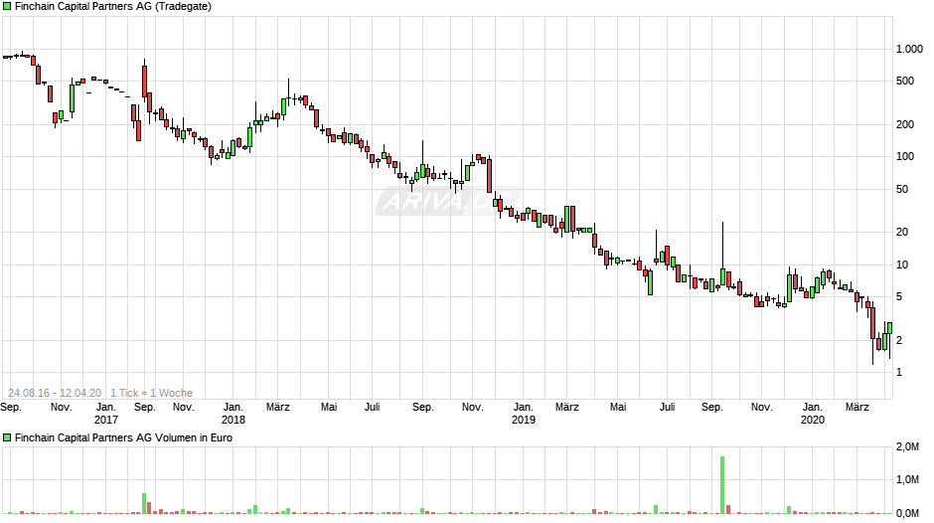Click the 'Jan. 2020' time axis label
The image size is (934, 523).
(813, 414)
